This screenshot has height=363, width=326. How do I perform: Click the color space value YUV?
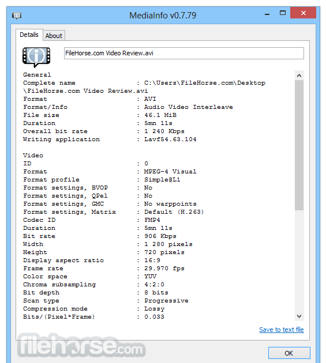pyautogui.click(x=150, y=277)
